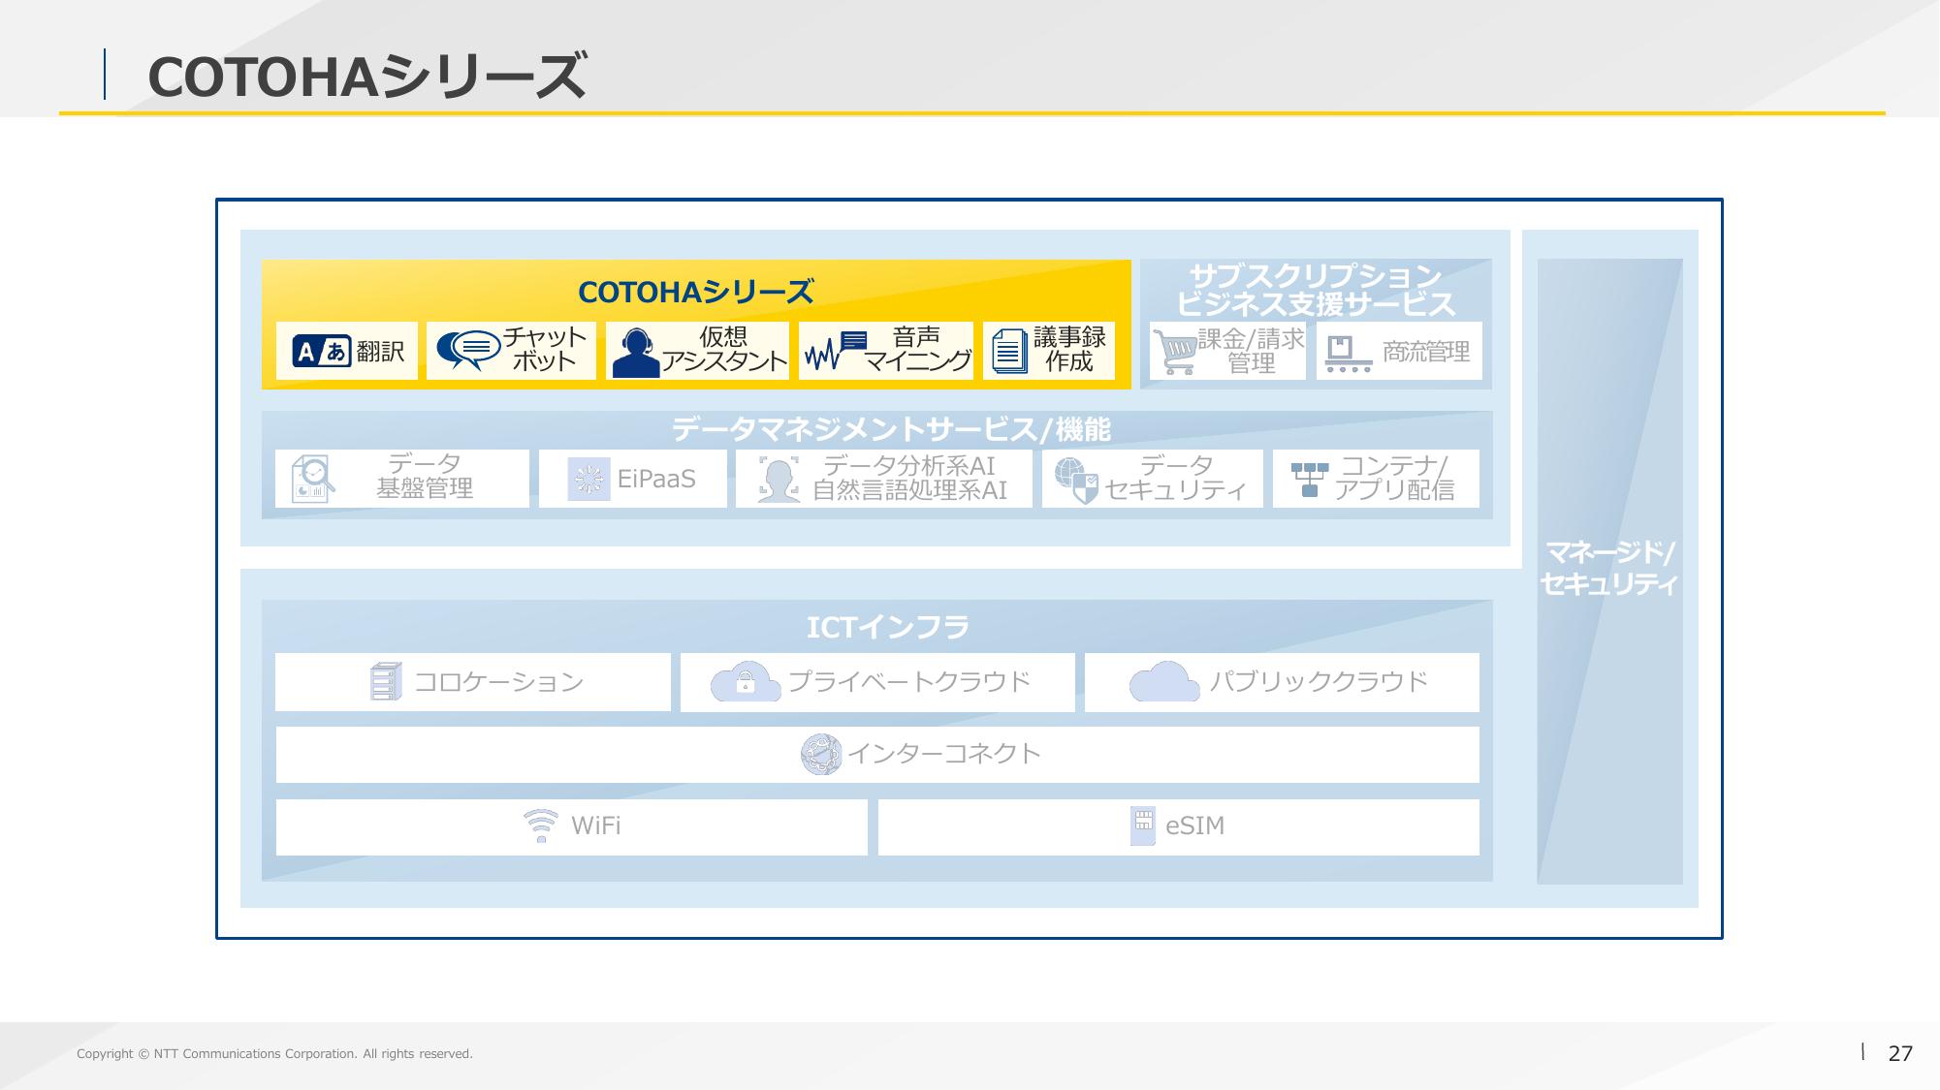The height and width of the screenshot is (1090, 1940).
Task: Click the NTT Communications copyright notice
Action: pyautogui.click(x=274, y=1053)
